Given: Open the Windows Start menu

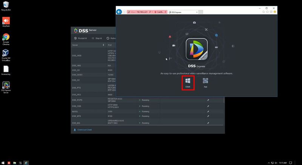Looking at the screenshot, I should (3, 163).
